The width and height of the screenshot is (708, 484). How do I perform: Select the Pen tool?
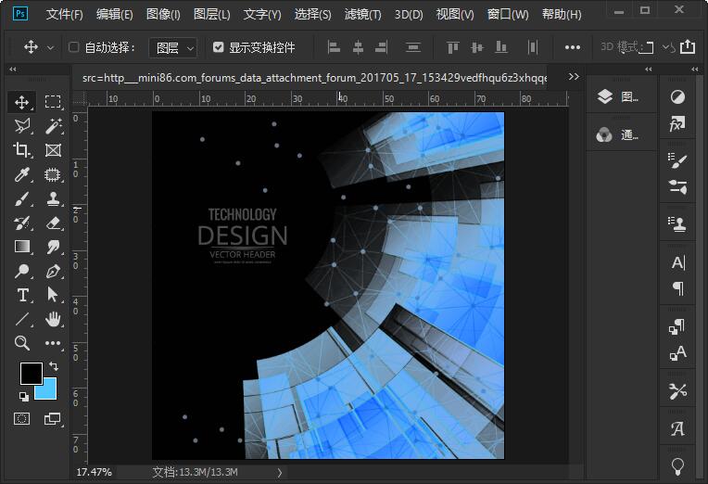point(53,271)
